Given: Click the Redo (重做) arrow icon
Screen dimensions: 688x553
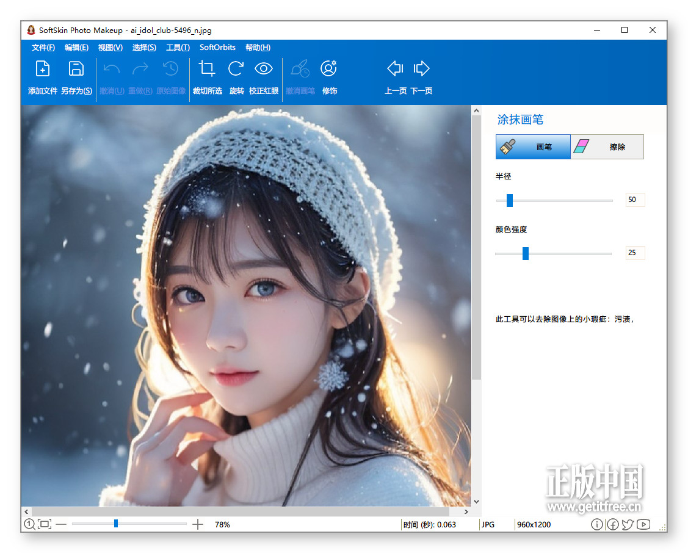Looking at the screenshot, I should [140, 69].
